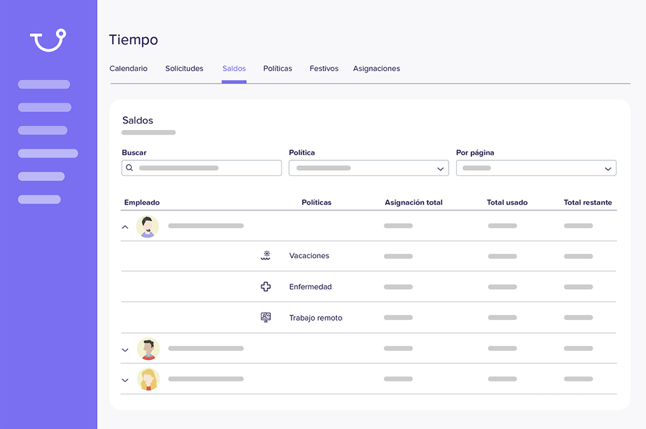The image size is (646, 429).
Task: Click the second employee's avatar photo
Action: 147,349
